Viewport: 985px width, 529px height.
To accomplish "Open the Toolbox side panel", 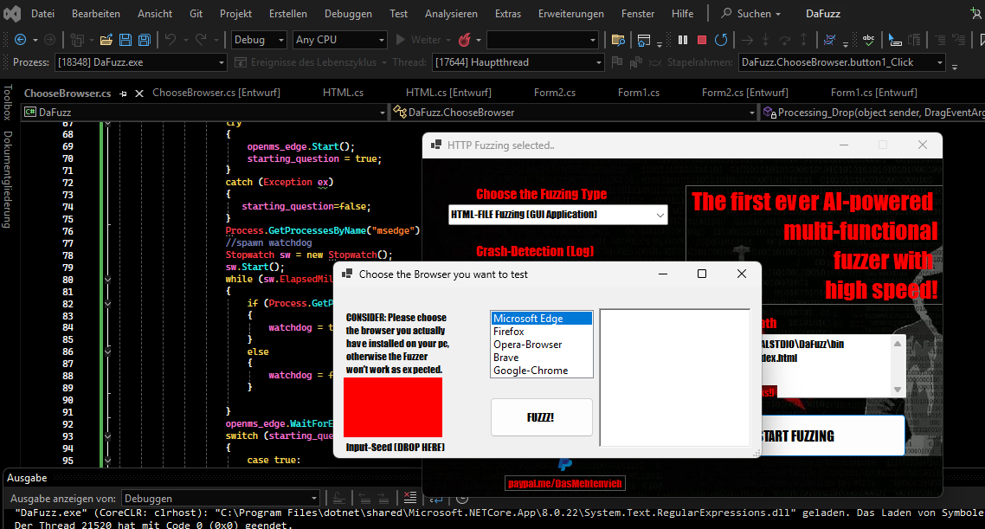I will click(x=8, y=102).
